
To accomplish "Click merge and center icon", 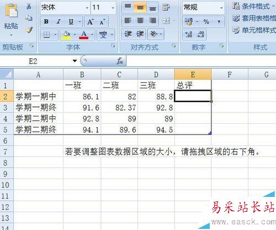I will point(166,21).
